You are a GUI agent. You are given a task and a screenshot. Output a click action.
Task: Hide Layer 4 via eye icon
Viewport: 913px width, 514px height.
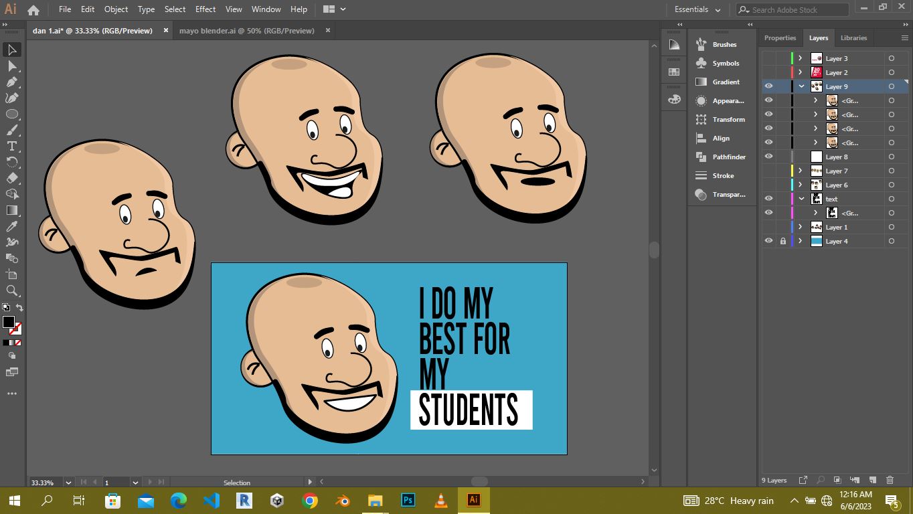(768, 241)
